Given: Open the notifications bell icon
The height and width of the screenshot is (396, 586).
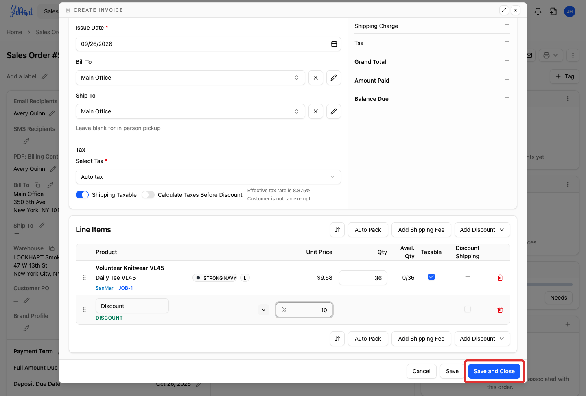Looking at the screenshot, I should [x=538, y=11].
